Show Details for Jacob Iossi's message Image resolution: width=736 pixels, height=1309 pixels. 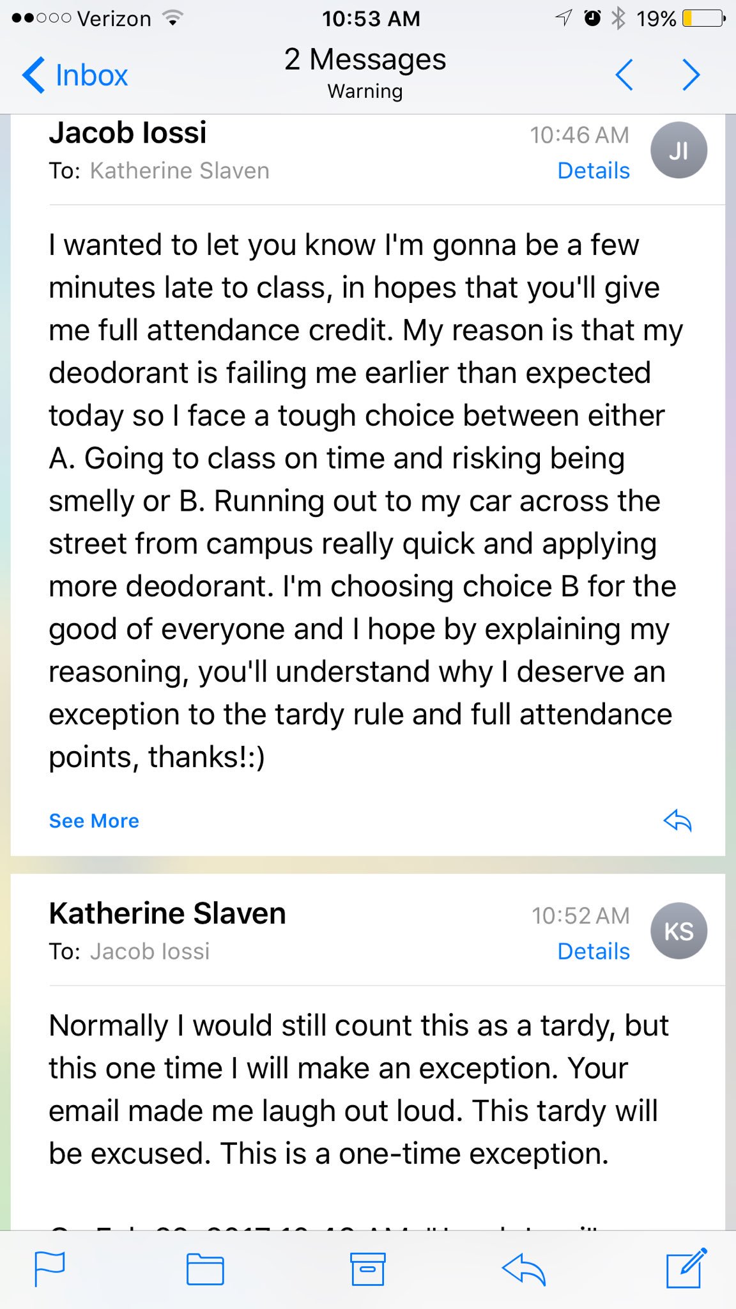pyautogui.click(x=594, y=171)
